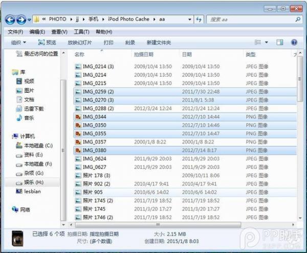Click JPEG icon of IMG_0270 (3)

[78, 100]
